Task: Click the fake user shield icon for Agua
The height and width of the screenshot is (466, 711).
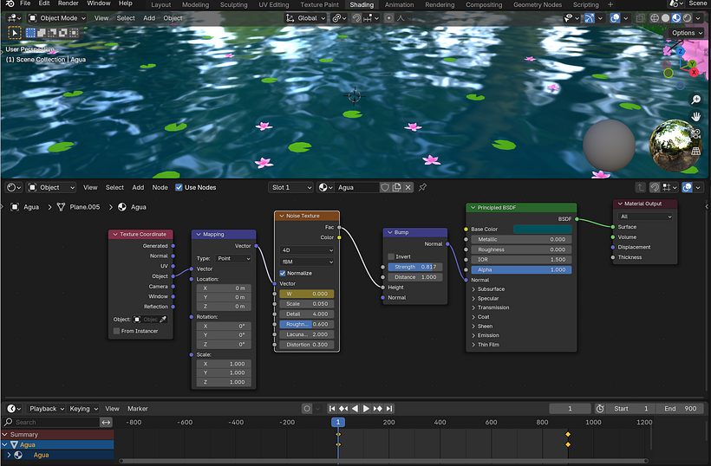Action: (385, 187)
